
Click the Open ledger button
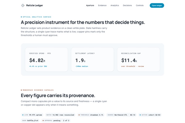click(x=157, y=6)
